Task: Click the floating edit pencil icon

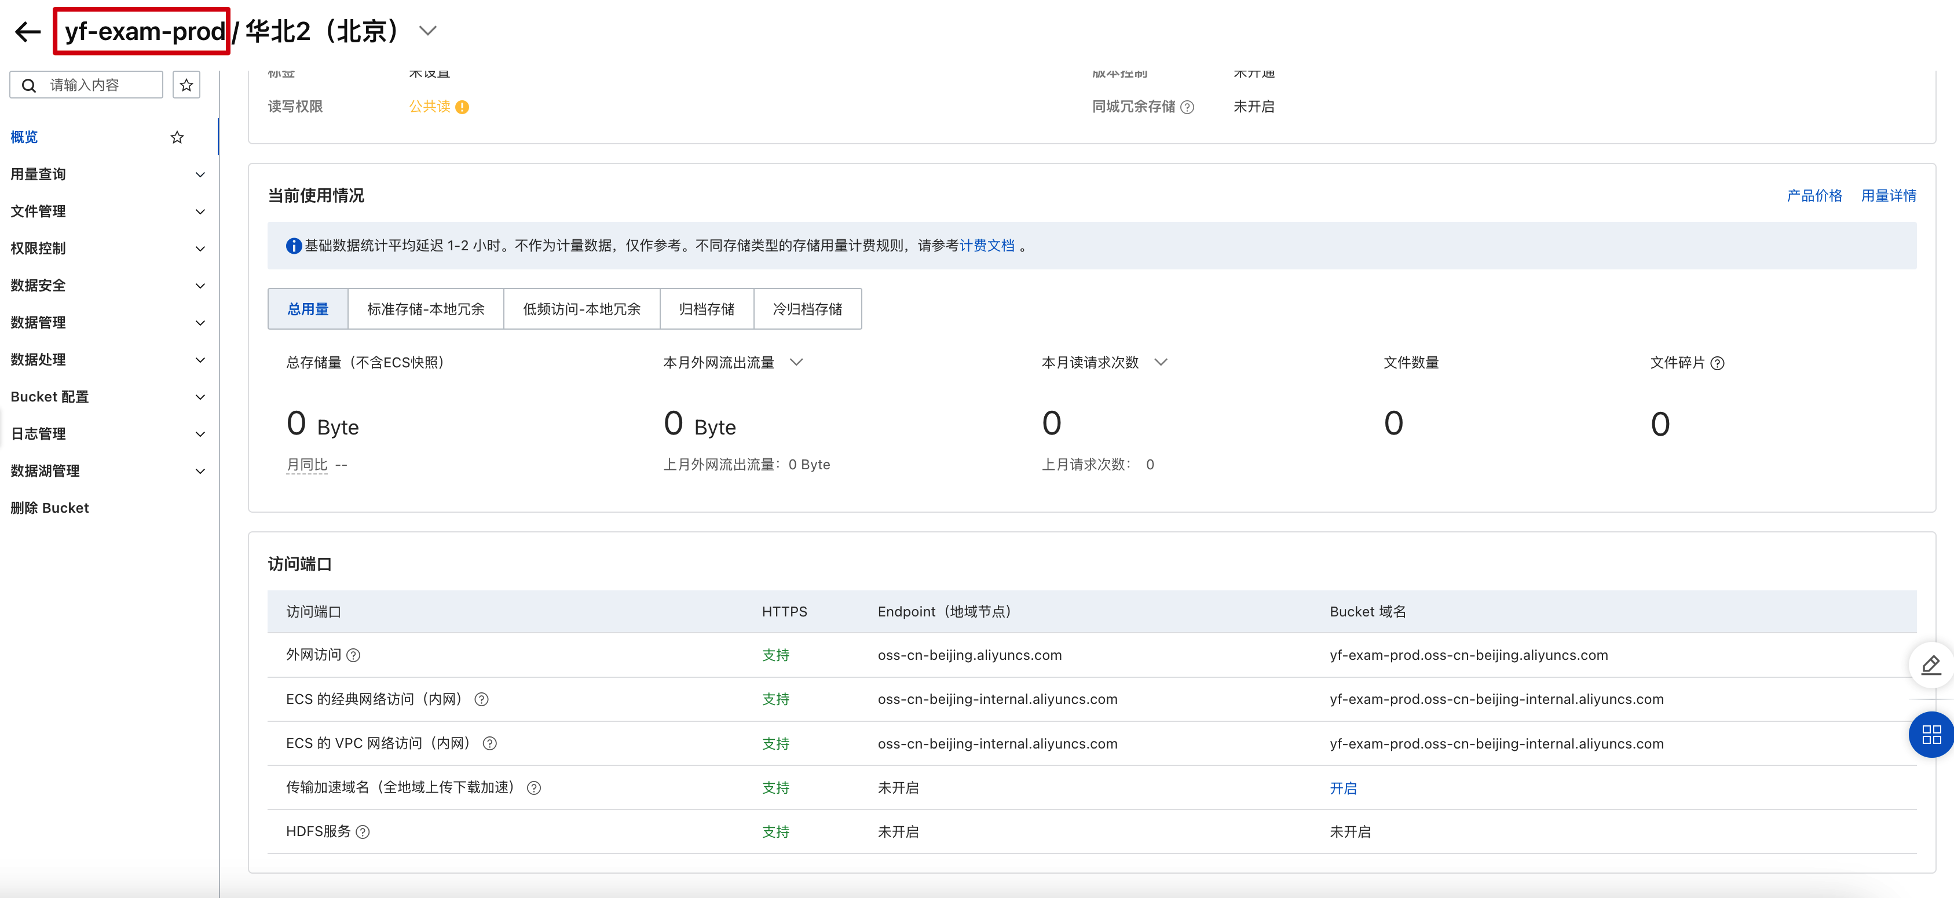Action: coord(1930,665)
